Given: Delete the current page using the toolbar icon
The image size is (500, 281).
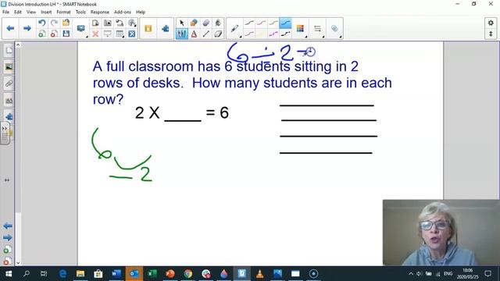Looking at the screenshot, I should [x=54, y=34].
